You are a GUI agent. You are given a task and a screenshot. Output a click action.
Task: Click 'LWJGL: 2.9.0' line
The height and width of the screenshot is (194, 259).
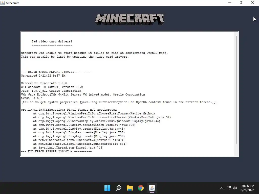32,98
